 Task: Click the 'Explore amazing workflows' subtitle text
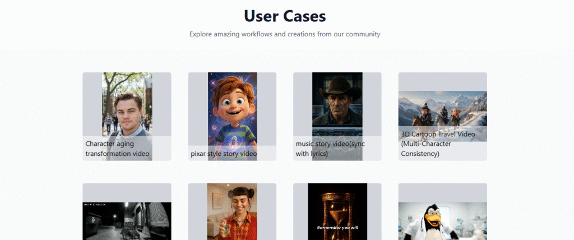(285, 34)
